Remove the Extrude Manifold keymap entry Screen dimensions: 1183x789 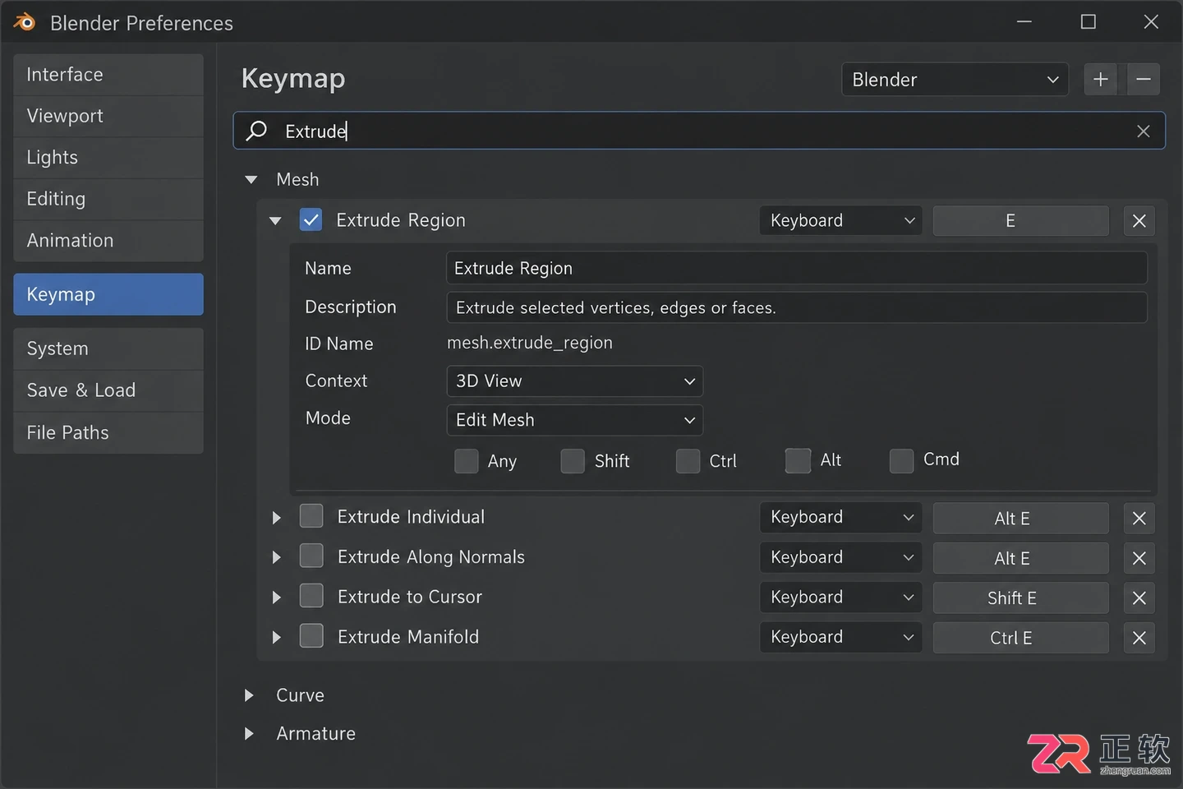(1139, 638)
